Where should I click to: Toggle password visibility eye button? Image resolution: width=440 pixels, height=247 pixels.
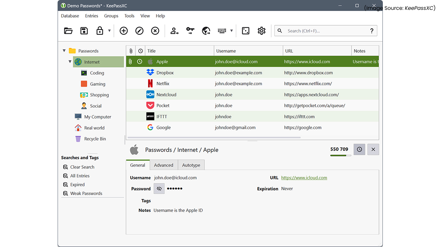tap(159, 189)
